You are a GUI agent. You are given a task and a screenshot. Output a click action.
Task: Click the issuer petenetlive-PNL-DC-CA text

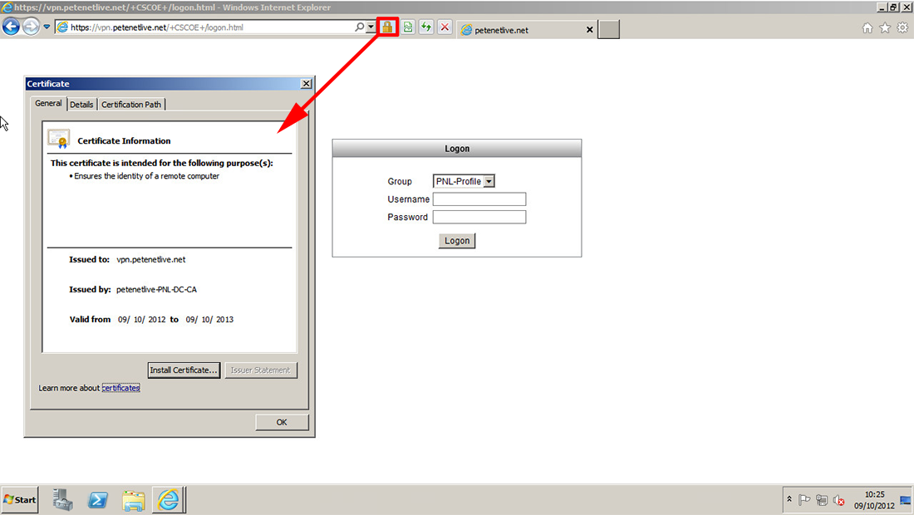[x=156, y=290]
